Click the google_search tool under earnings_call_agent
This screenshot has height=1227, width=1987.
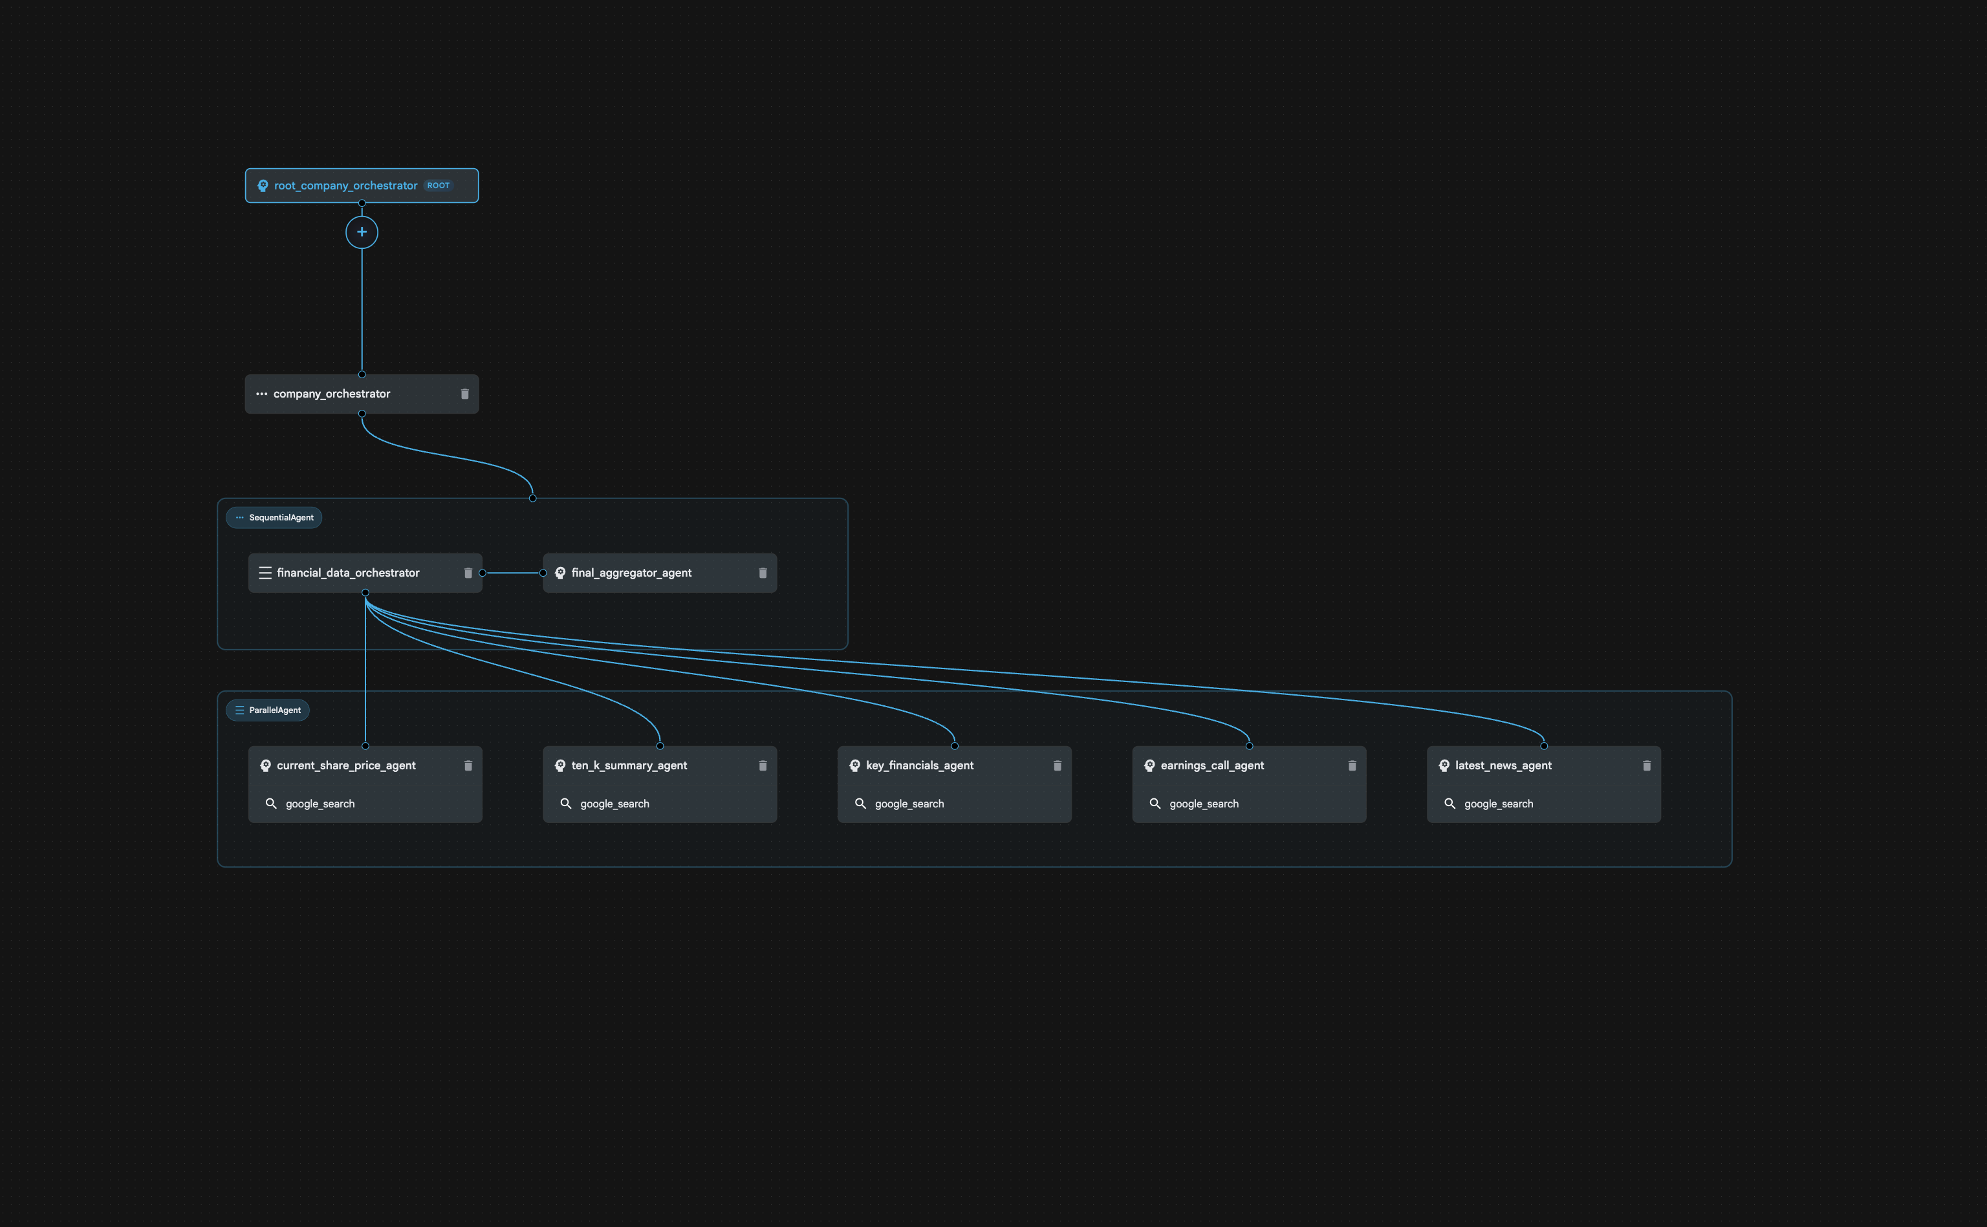(1204, 804)
